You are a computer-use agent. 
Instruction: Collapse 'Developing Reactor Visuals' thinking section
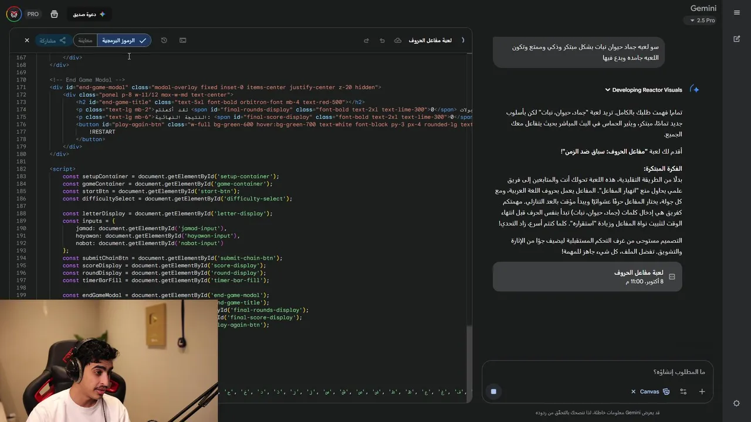point(644,90)
